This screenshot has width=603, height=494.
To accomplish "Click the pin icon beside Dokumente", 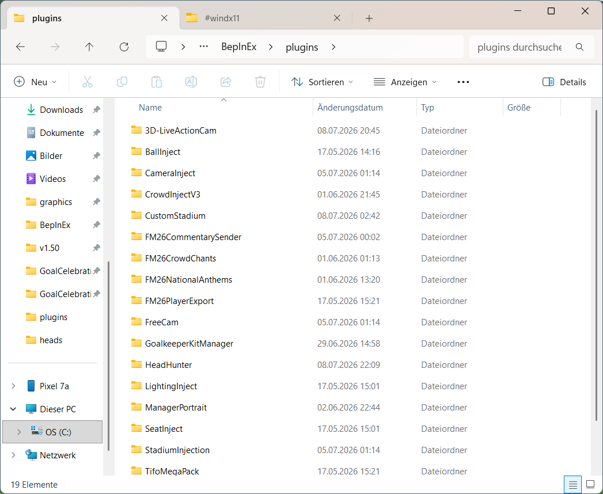I will tap(97, 132).
